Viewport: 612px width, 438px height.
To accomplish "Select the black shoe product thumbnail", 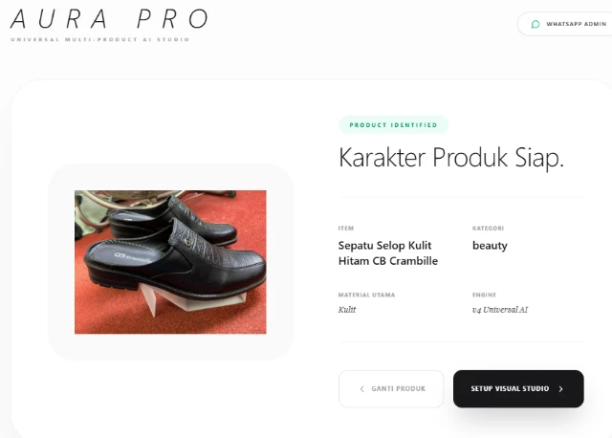I will click(x=170, y=262).
